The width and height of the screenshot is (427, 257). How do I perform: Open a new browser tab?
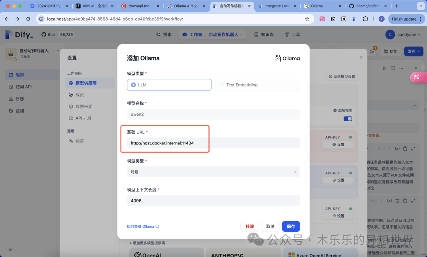(396, 6)
